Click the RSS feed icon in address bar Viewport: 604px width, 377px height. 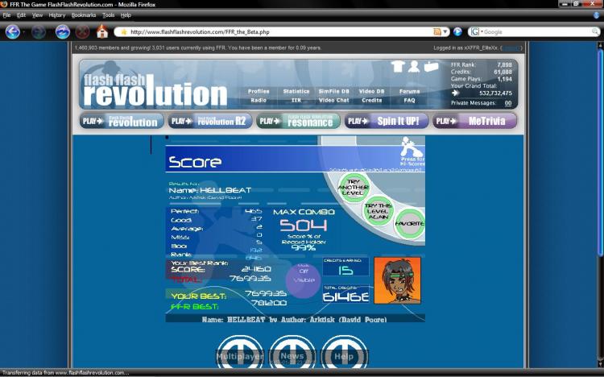pos(436,32)
